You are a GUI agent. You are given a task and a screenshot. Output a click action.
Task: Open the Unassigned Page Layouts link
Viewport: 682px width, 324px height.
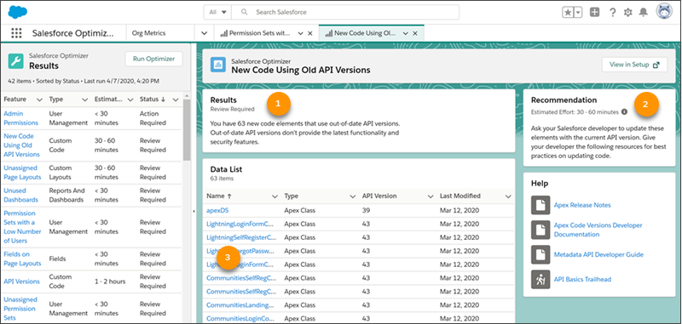[x=23, y=173]
